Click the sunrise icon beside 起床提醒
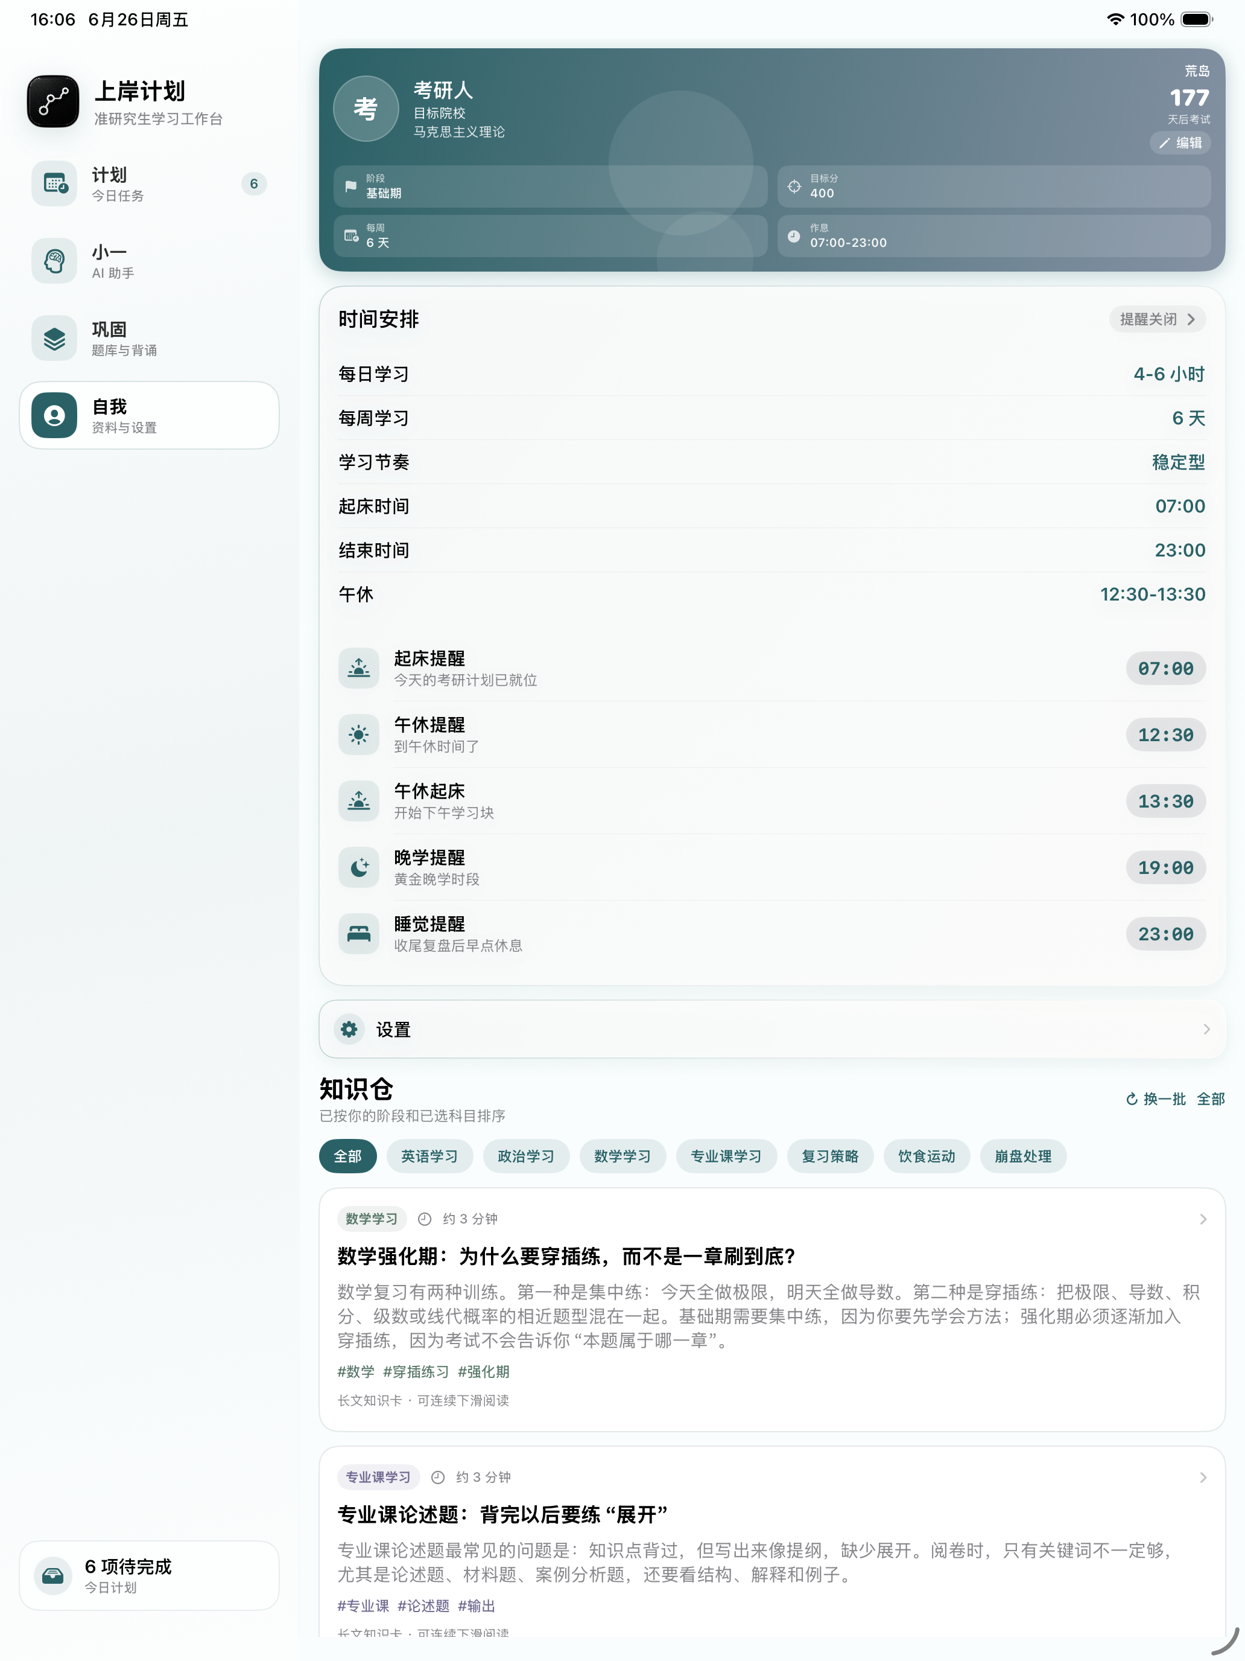 tap(359, 668)
